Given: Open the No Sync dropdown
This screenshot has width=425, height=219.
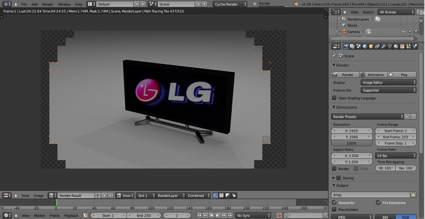Looking at the screenshot, I should point(253,215).
